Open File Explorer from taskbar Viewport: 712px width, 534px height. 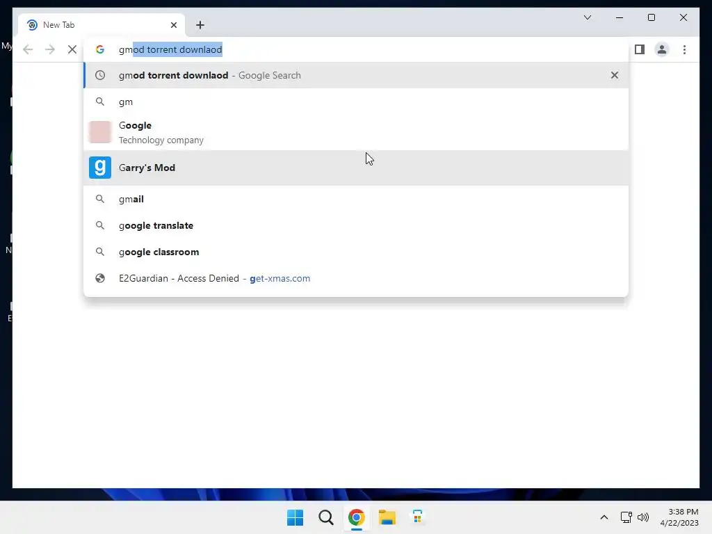pos(387,517)
